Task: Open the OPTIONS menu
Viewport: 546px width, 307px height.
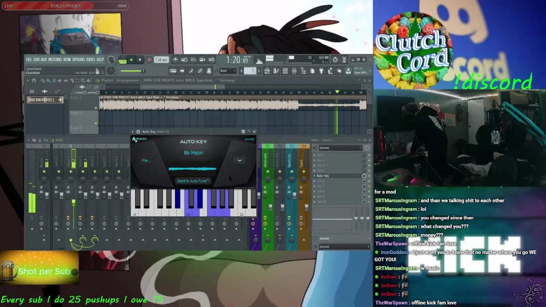Action: [78, 60]
